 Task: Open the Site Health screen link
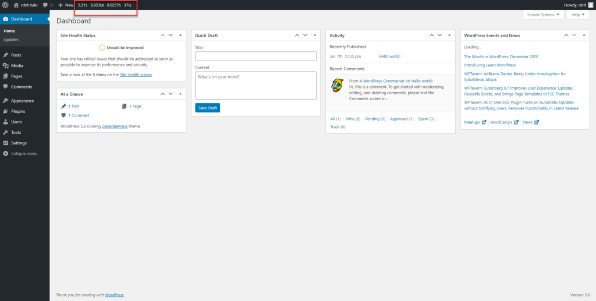coord(136,75)
